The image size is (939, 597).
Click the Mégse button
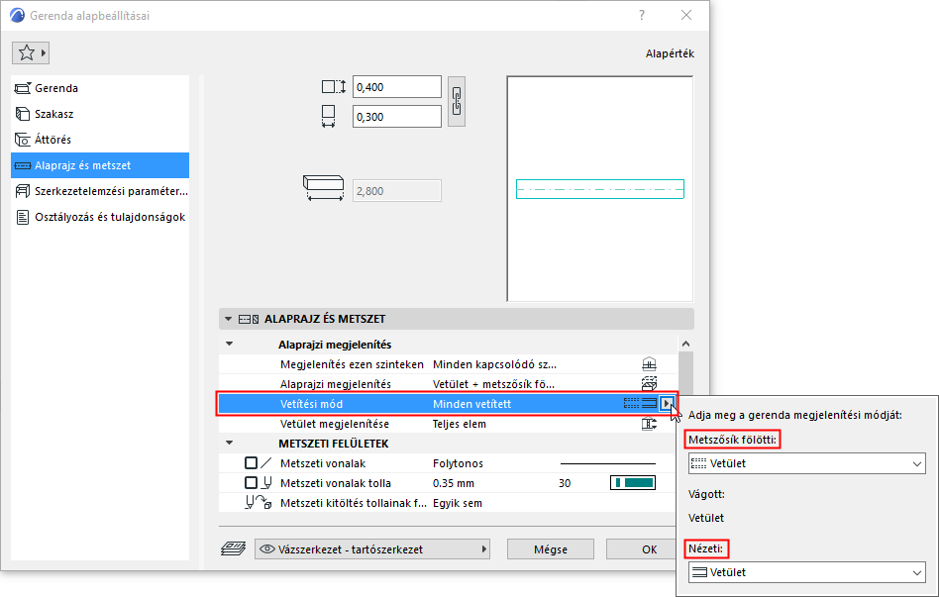click(551, 549)
